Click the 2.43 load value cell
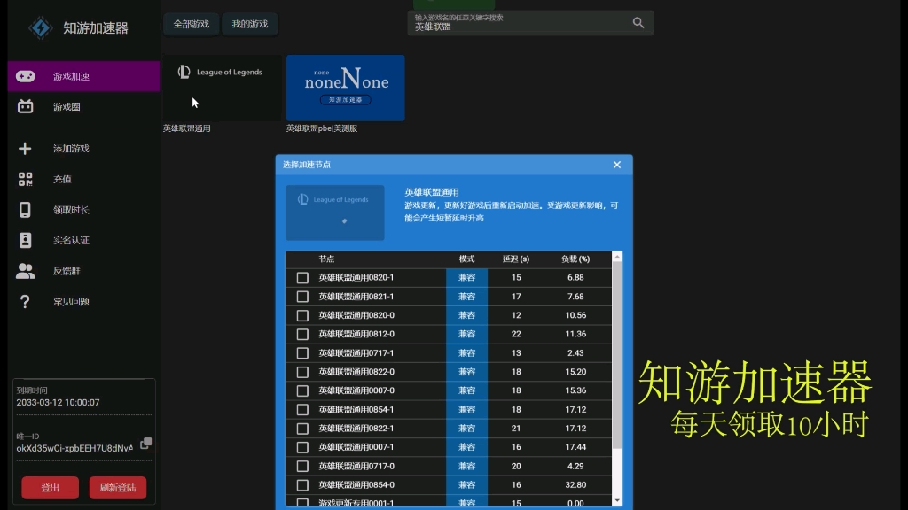The image size is (908, 510). [575, 353]
